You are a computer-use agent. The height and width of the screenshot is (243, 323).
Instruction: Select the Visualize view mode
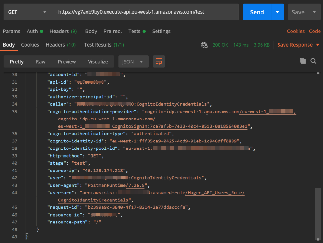[x=98, y=62]
